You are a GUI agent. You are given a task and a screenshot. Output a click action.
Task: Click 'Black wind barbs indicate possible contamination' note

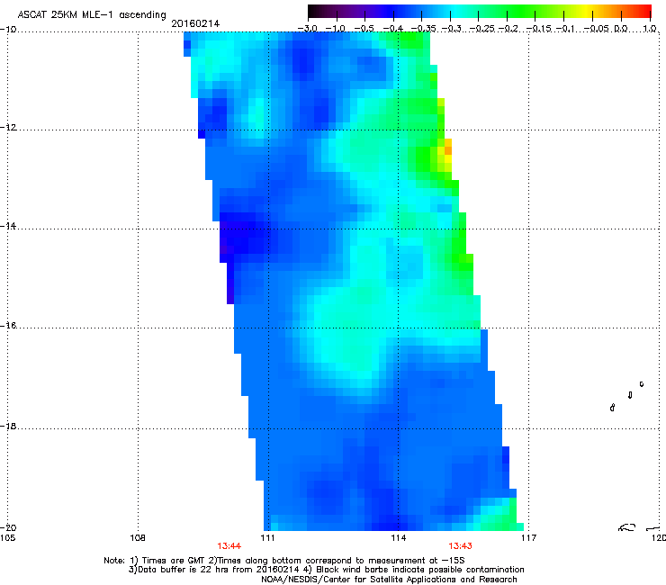tap(420, 570)
